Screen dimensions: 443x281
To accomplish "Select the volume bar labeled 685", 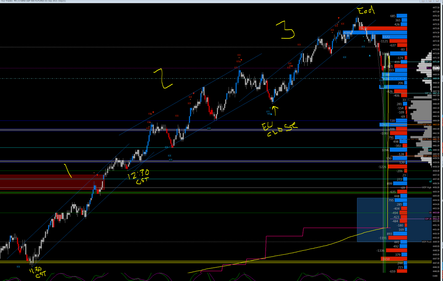I will tap(402, 16).
